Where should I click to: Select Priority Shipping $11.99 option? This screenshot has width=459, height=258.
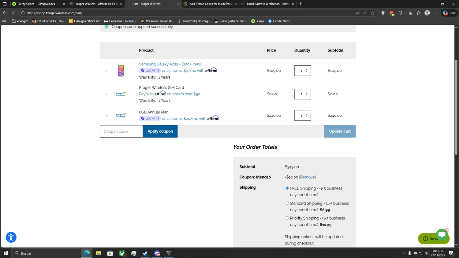pos(287,218)
